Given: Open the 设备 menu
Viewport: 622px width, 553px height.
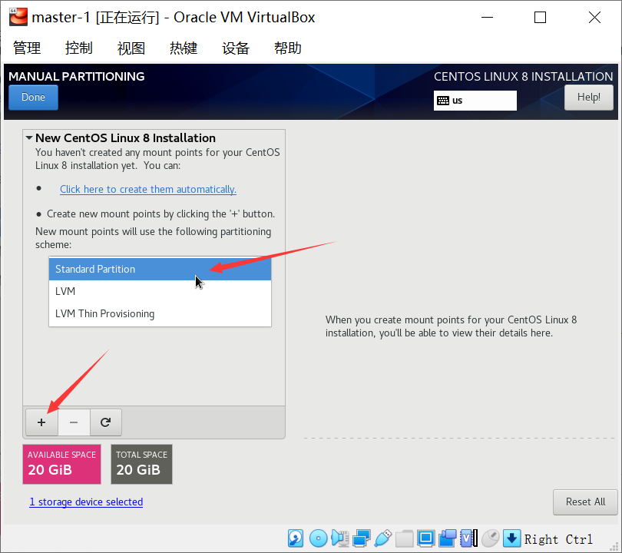Looking at the screenshot, I should [236, 48].
